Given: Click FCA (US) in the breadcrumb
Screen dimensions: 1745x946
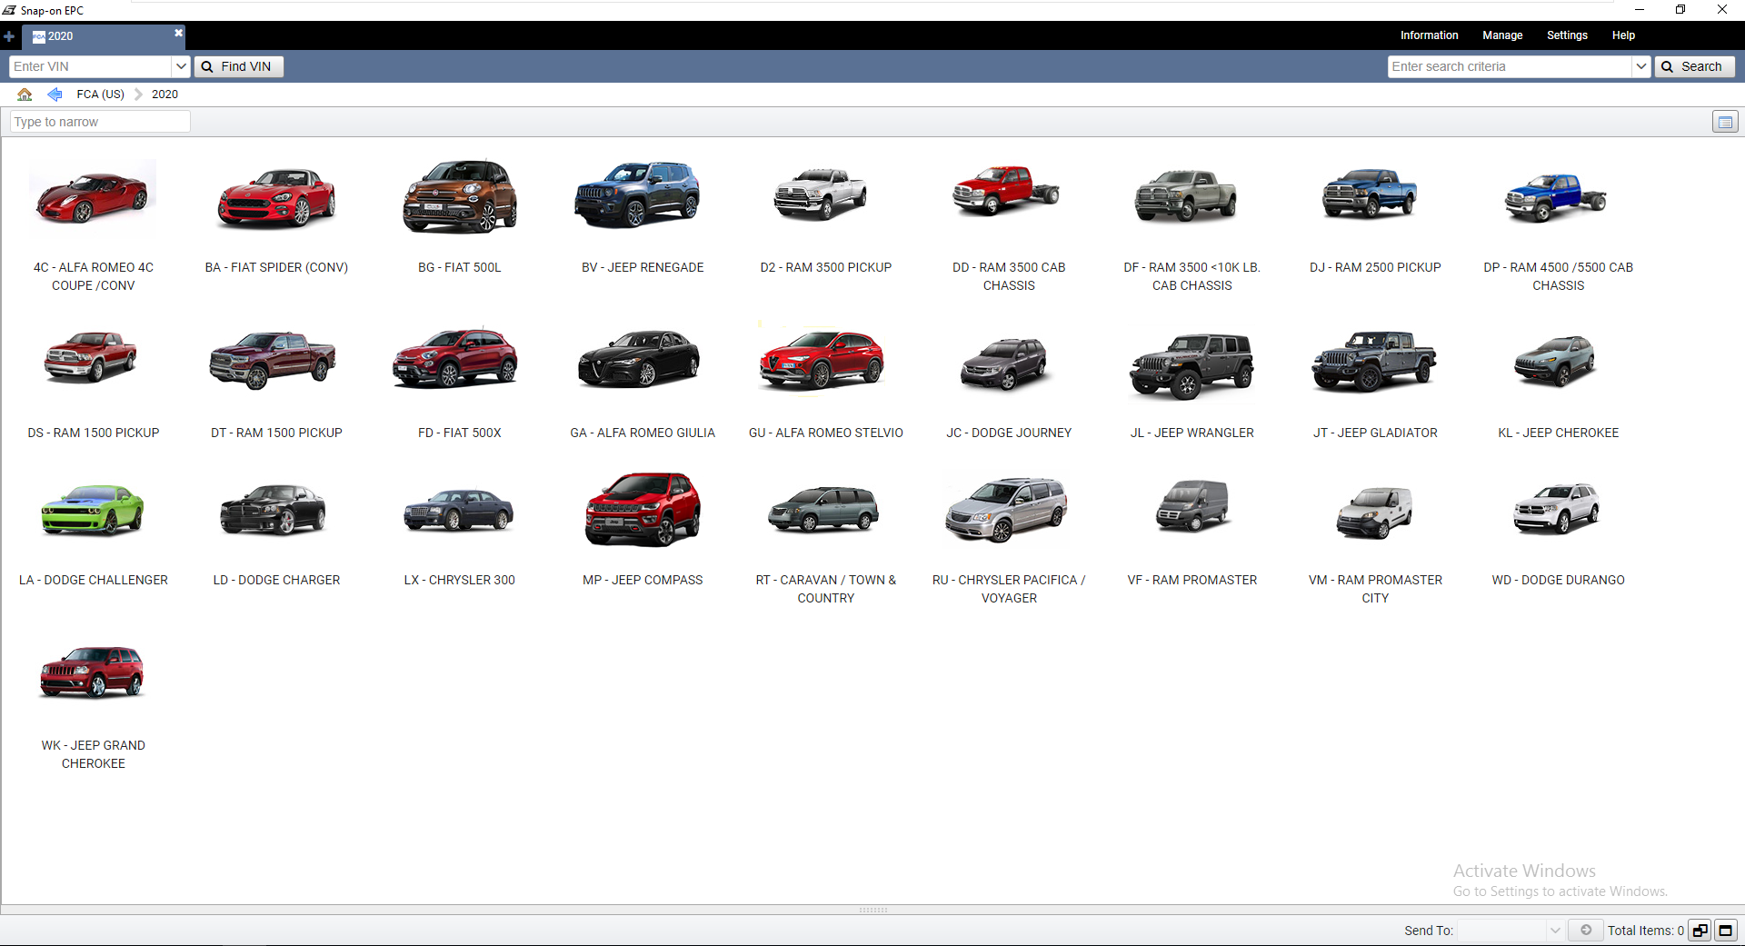Looking at the screenshot, I should (100, 95).
